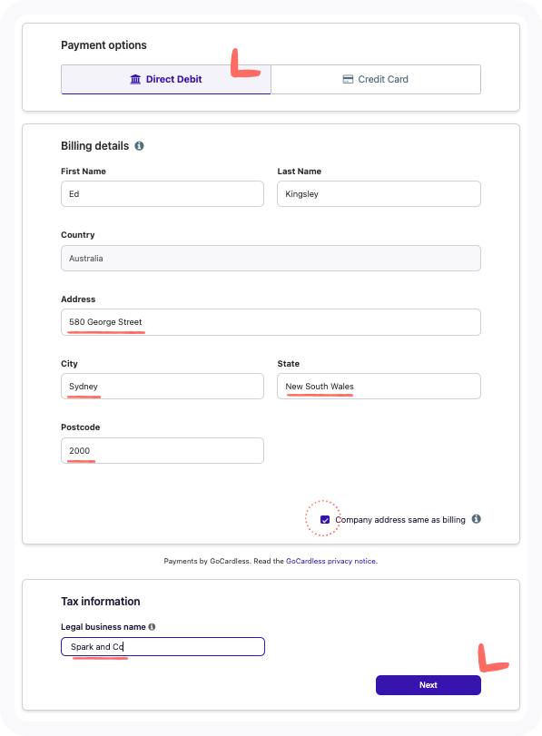Click the Company address same as billing label
This screenshot has height=736, width=542.
[x=400, y=520]
